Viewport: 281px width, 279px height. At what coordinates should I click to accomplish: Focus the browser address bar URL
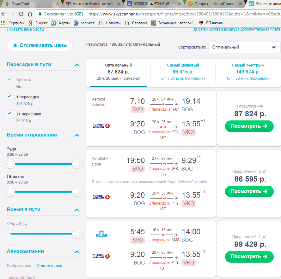pos(185,14)
